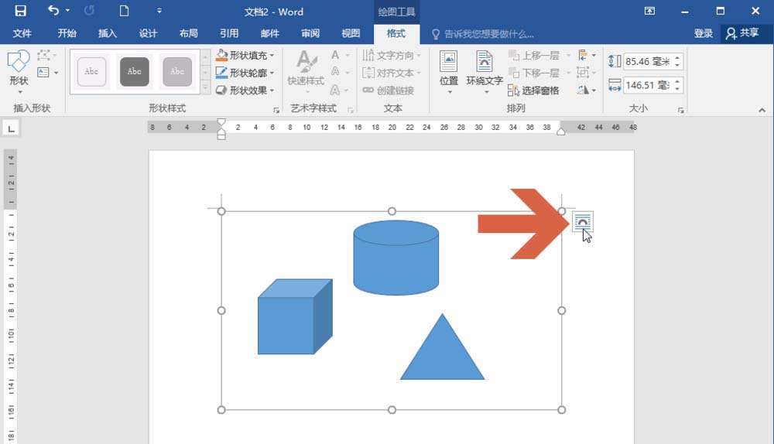Click the height field stepper arrows
This screenshot has width=774, height=444.
(x=677, y=62)
